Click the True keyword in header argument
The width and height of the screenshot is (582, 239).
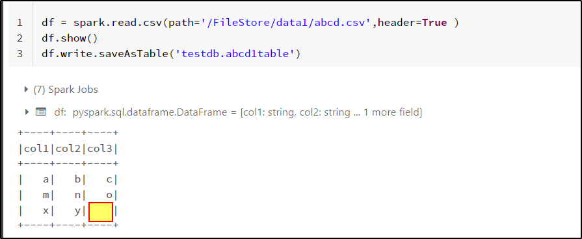coord(434,23)
